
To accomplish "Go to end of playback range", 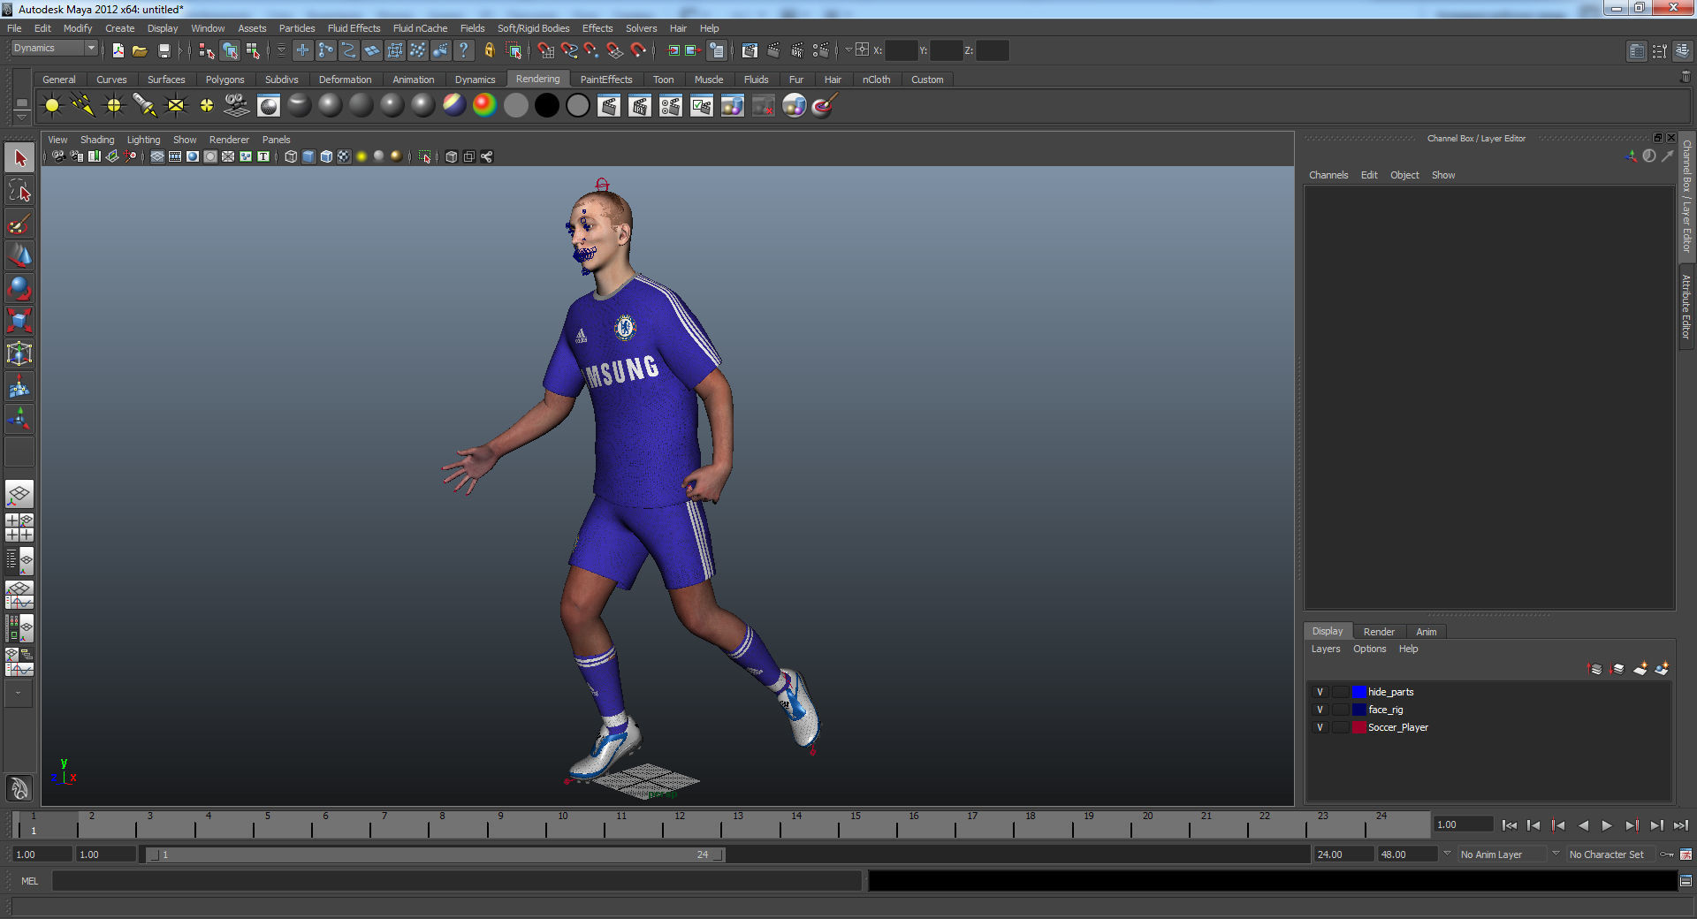I will point(1680,825).
